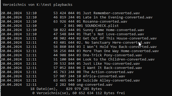Viewport: 172px width, 96px height.
Task: Click 02 Get Out Of This House-converted.wav
Action: tap(117, 38)
